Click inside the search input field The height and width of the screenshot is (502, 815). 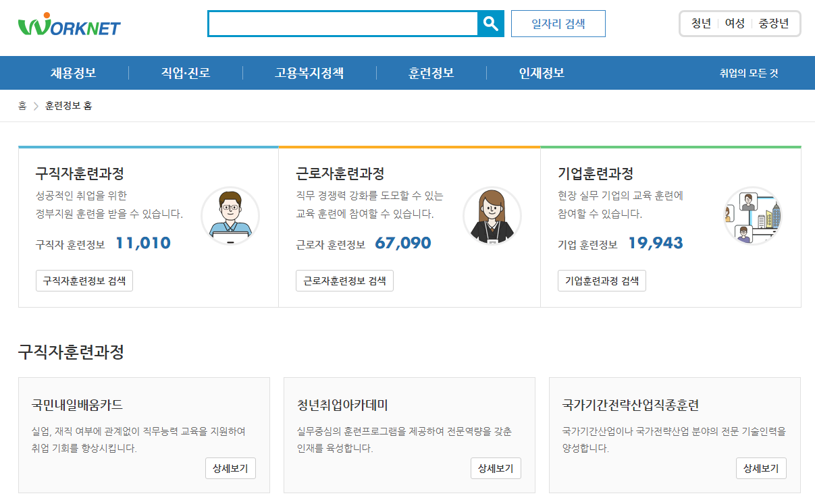tap(344, 23)
